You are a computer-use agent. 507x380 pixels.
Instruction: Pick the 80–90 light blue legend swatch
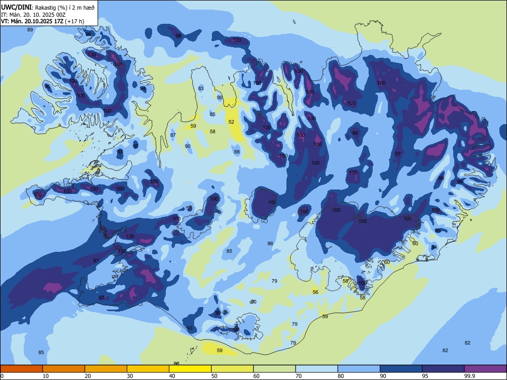point(359,369)
